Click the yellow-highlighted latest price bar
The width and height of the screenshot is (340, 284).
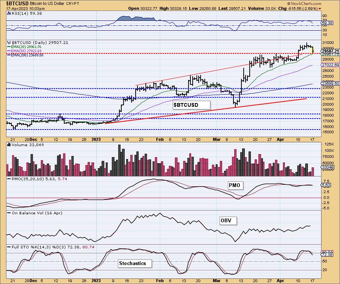pyautogui.click(x=312, y=50)
